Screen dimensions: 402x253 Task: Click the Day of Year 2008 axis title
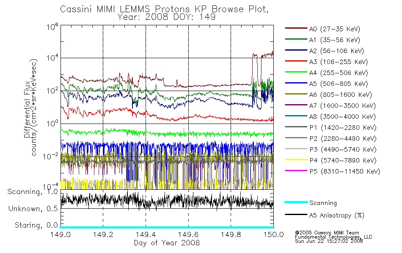[x=167, y=243]
